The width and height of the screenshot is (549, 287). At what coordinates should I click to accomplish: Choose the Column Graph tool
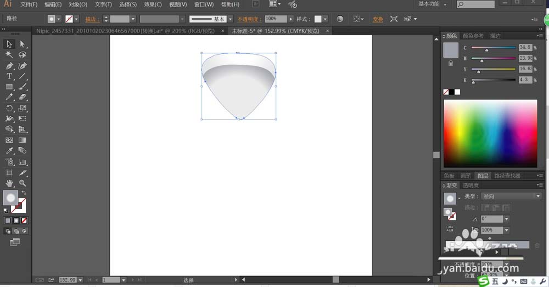[23, 162]
